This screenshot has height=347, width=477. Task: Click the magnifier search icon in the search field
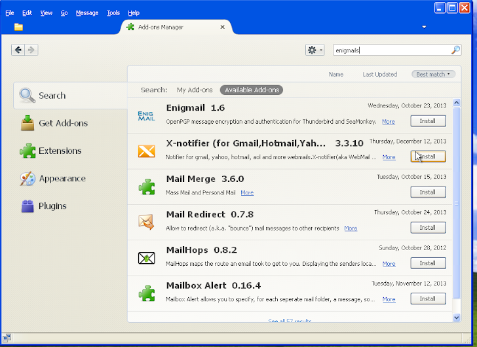[455, 50]
